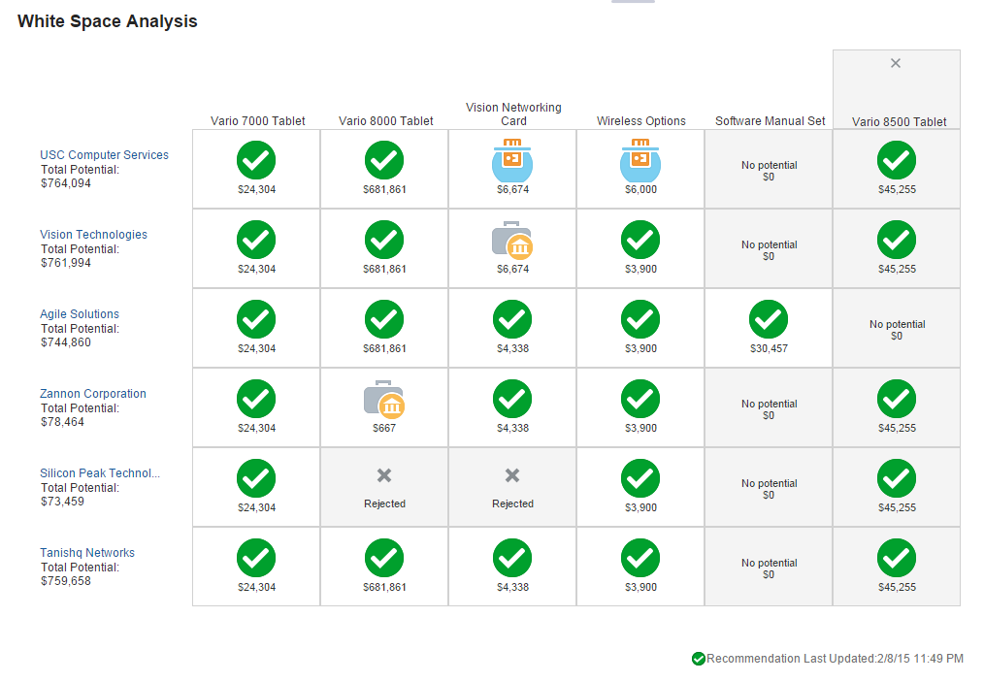Click Tanishq Networks Vario 8500 Tablet checkmark
Viewport: 984px width, 682px height.
point(896,558)
